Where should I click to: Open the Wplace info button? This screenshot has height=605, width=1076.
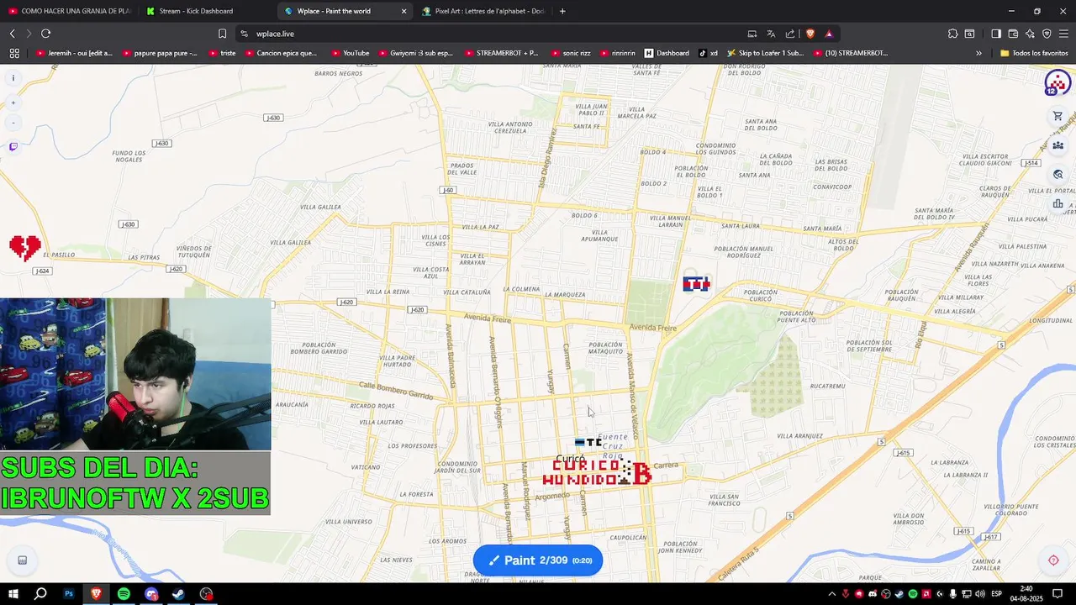click(13, 78)
